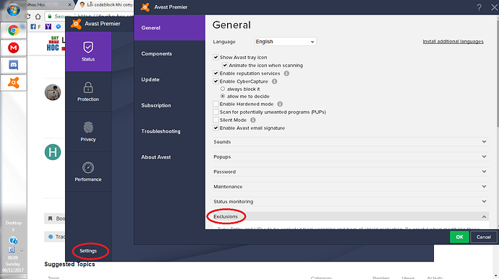
Task: Enable scan for potentially unwanted programs
Action: click(x=216, y=112)
